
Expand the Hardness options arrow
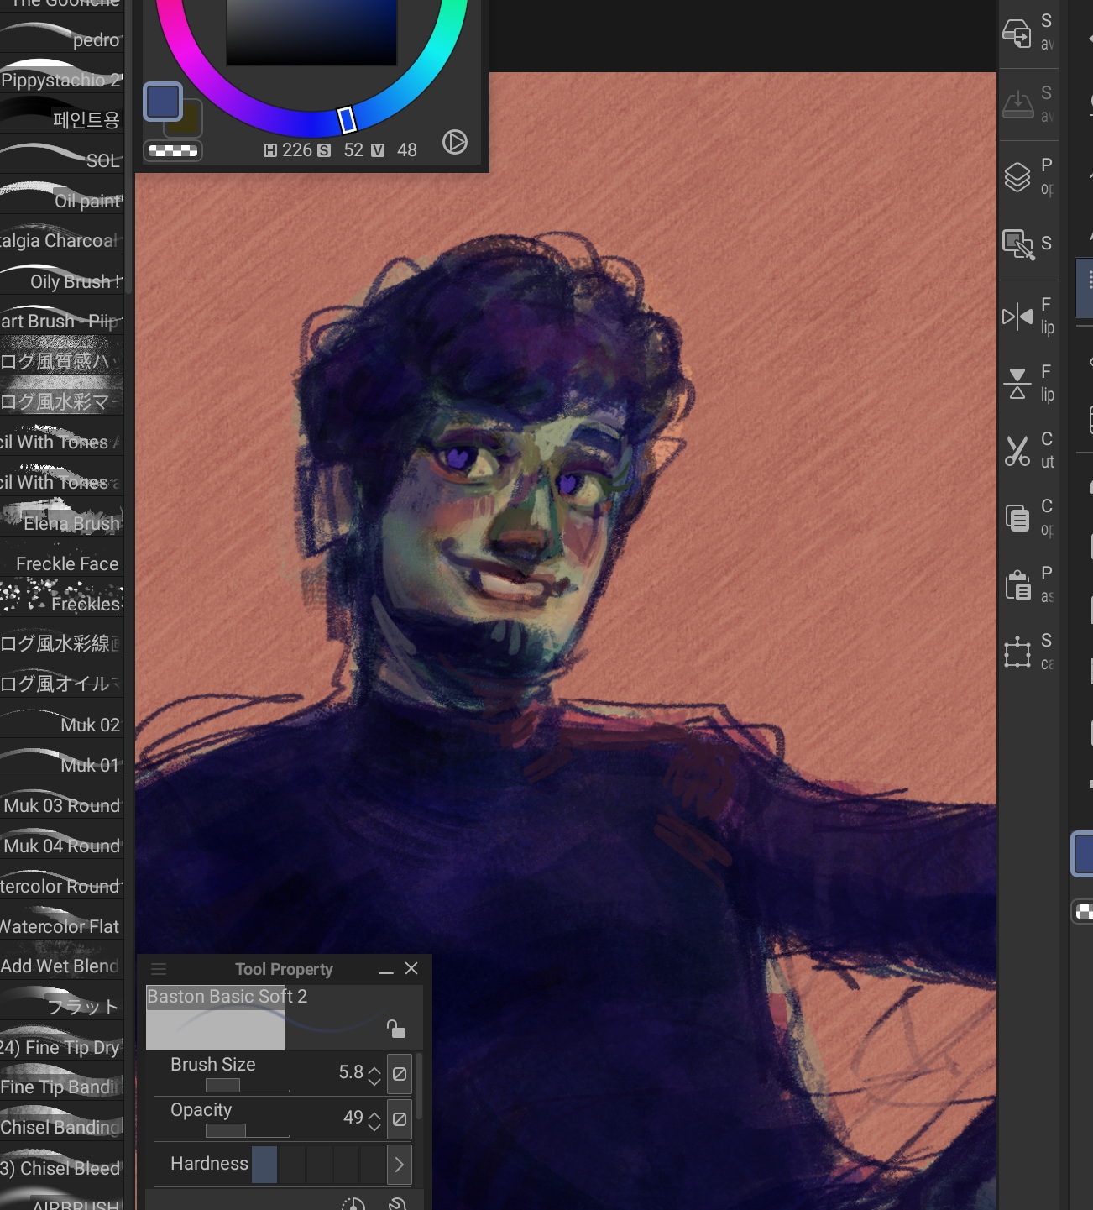tap(400, 1165)
